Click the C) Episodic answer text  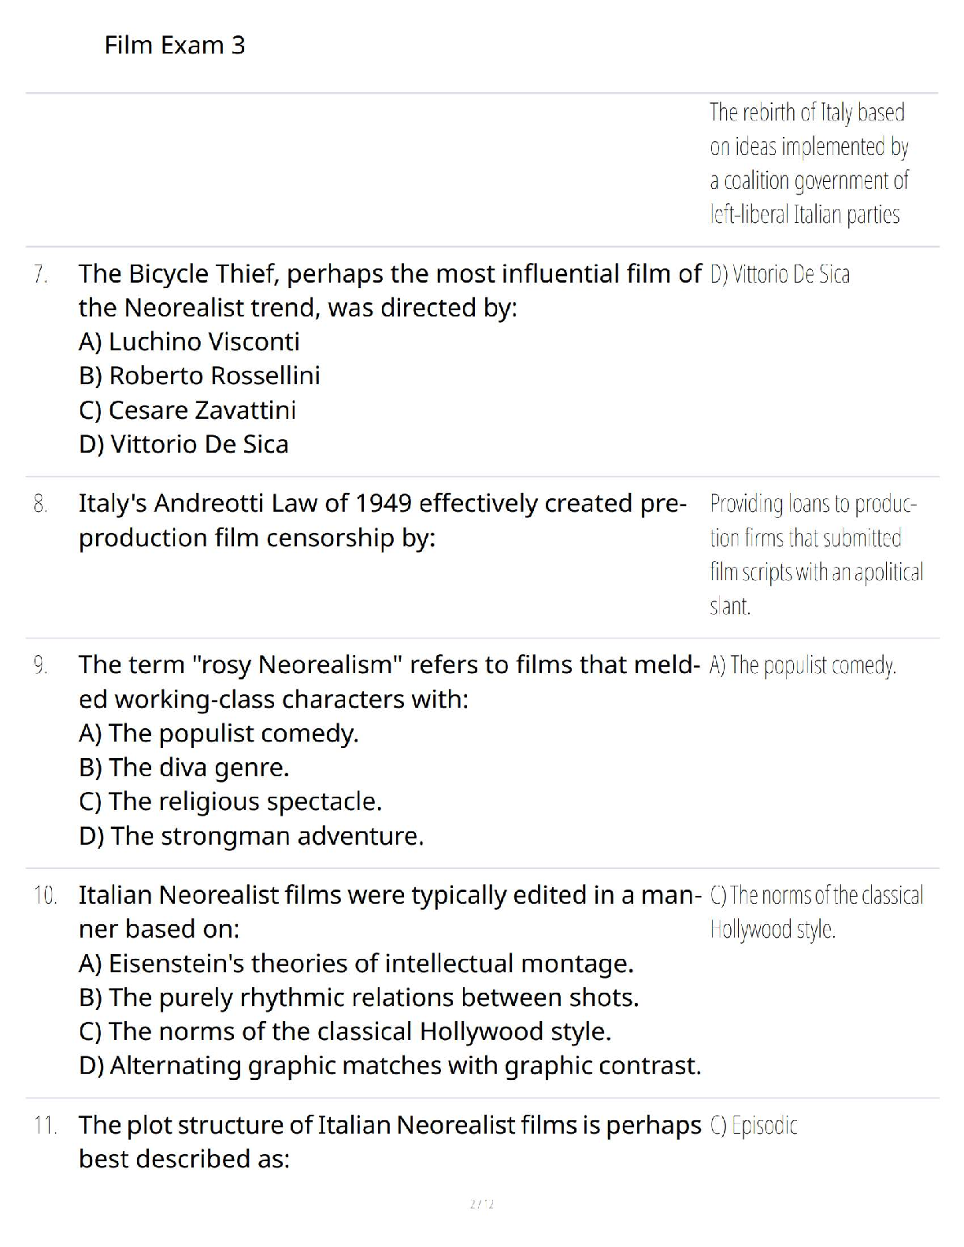(754, 1126)
